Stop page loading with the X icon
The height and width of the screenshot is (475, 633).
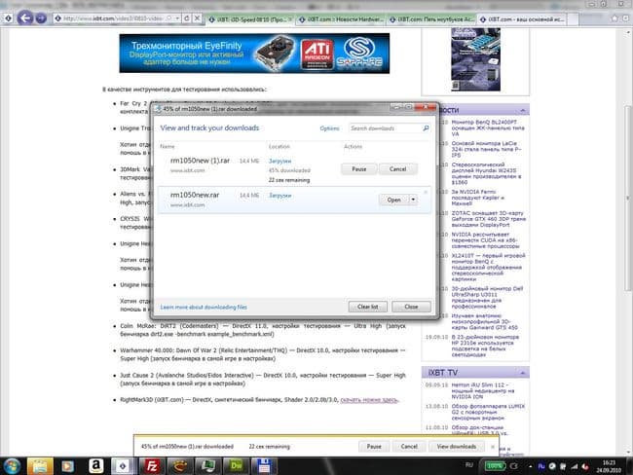tap(197, 18)
